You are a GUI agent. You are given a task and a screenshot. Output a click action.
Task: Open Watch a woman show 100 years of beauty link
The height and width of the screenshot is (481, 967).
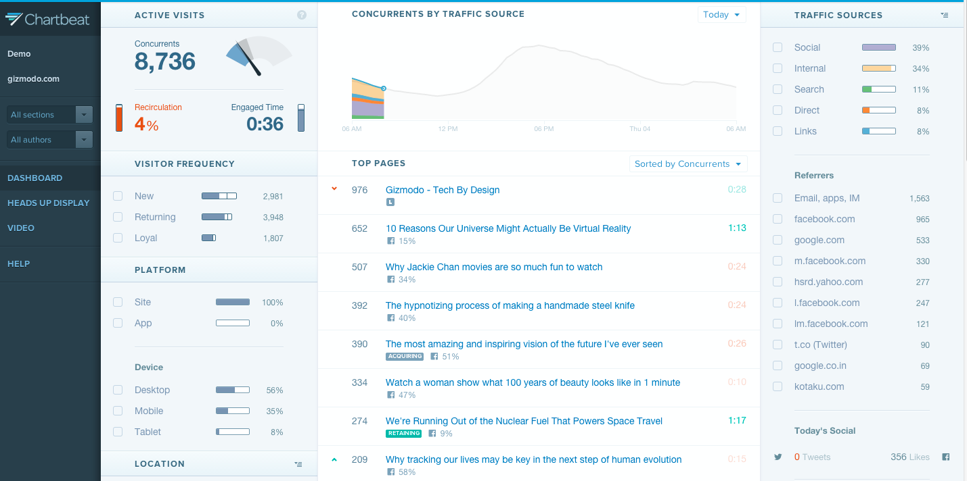[x=533, y=382]
